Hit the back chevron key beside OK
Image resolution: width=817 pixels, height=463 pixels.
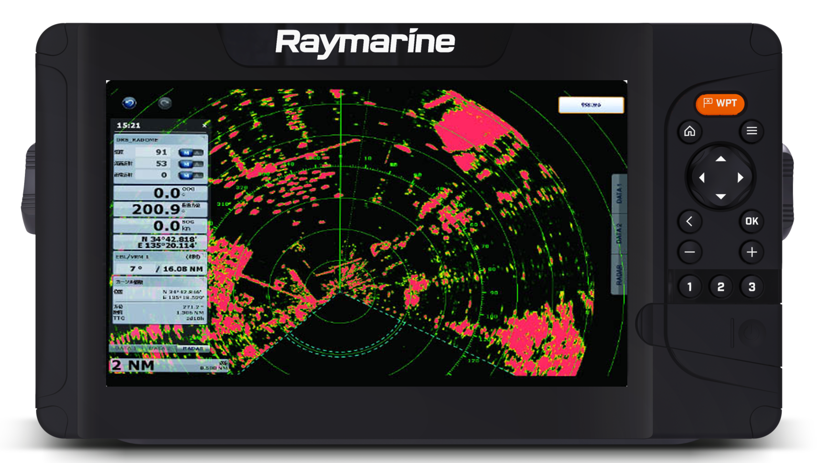pos(689,221)
